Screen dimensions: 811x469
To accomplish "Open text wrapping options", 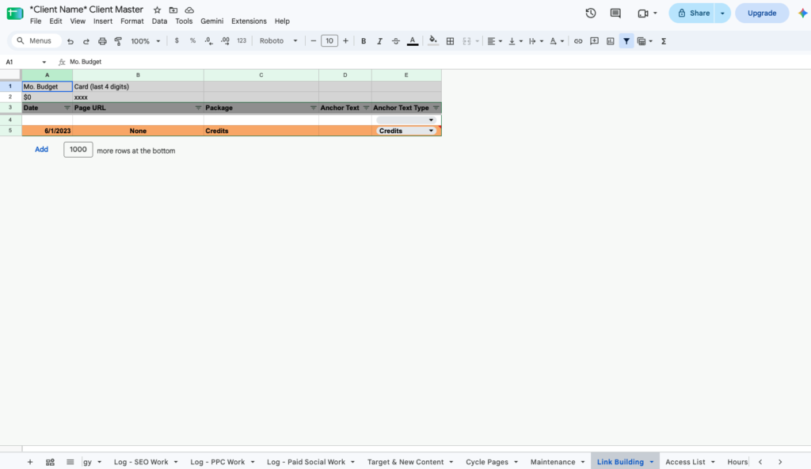I will [x=536, y=41].
